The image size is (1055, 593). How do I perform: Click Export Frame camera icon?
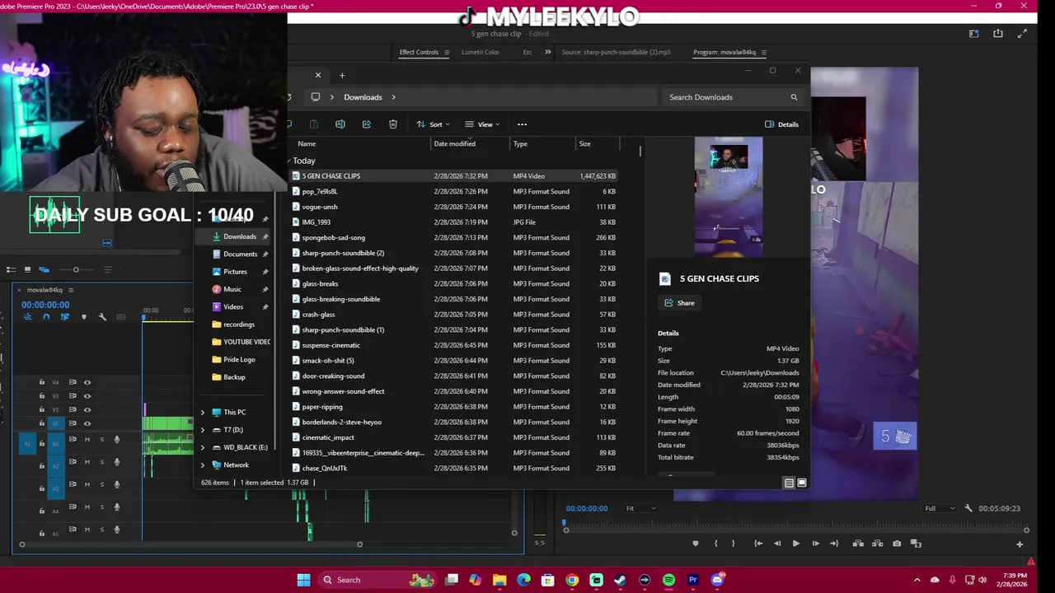(897, 544)
